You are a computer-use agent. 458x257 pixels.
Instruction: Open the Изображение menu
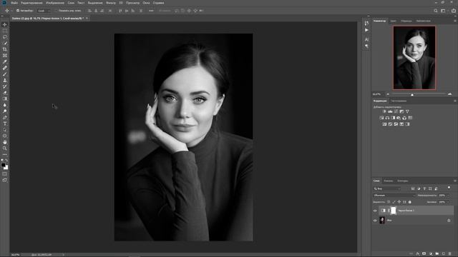click(55, 3)
